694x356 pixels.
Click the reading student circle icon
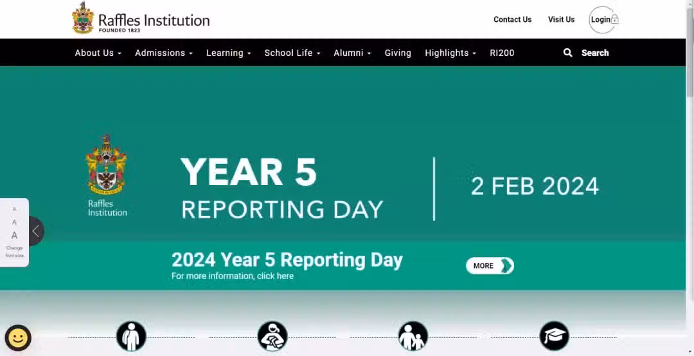[x=272, y=336]
